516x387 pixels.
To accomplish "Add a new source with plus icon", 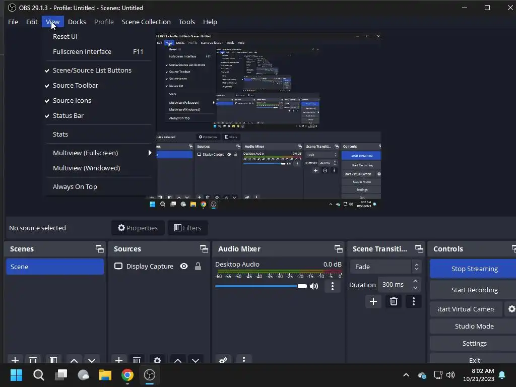I will click(119, 360).
